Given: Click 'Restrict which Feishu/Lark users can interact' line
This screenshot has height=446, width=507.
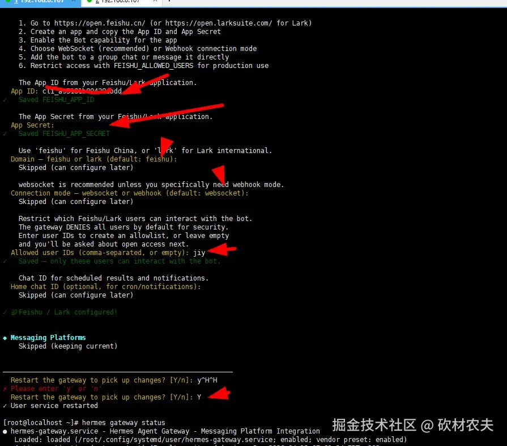Looking at the screenshot, I should pos(135,219).
